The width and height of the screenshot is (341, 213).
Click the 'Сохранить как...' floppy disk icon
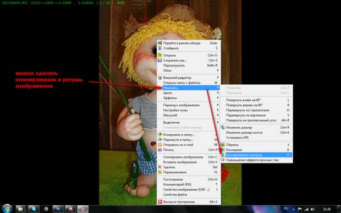point(160,60)
